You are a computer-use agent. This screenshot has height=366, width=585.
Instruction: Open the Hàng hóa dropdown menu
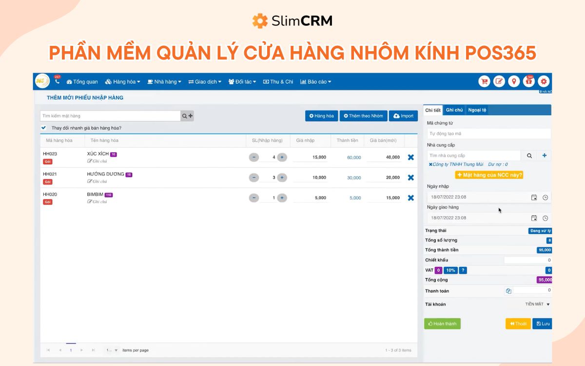click(x=123, y=81)
